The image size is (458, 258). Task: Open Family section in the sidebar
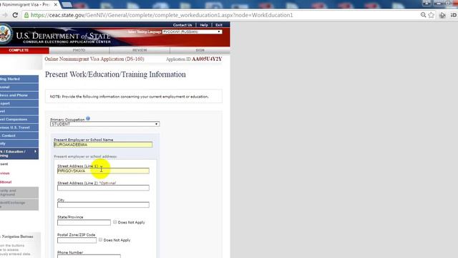click(x=19, y=143)
